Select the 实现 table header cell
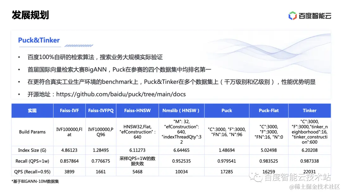 tap(32, 111)
